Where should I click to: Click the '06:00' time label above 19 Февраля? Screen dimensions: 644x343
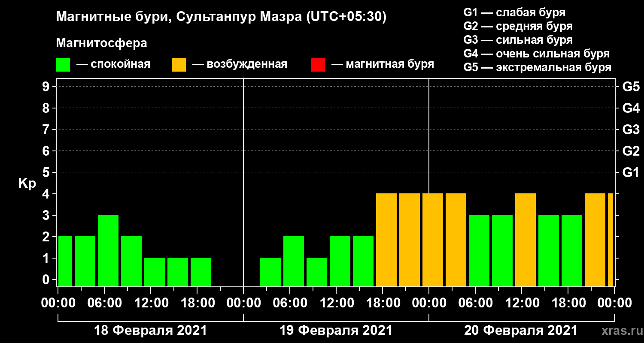click(x=290, y=303)
